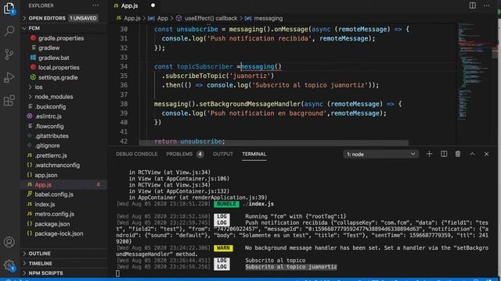Split the editor to the right

click(473, 5)
